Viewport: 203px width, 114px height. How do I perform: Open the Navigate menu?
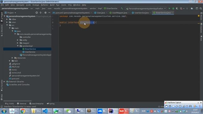tap(20, 5)
